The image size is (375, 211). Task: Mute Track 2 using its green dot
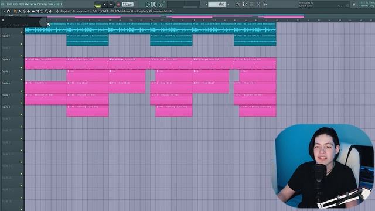(x=22, y=44)
